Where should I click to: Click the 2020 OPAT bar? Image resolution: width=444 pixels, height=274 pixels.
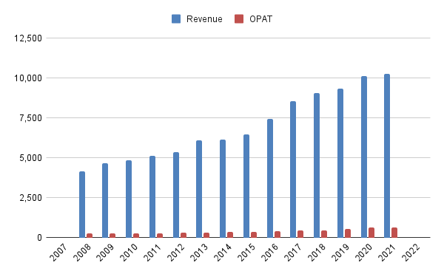pyautogui.click(x=371, y=233)
